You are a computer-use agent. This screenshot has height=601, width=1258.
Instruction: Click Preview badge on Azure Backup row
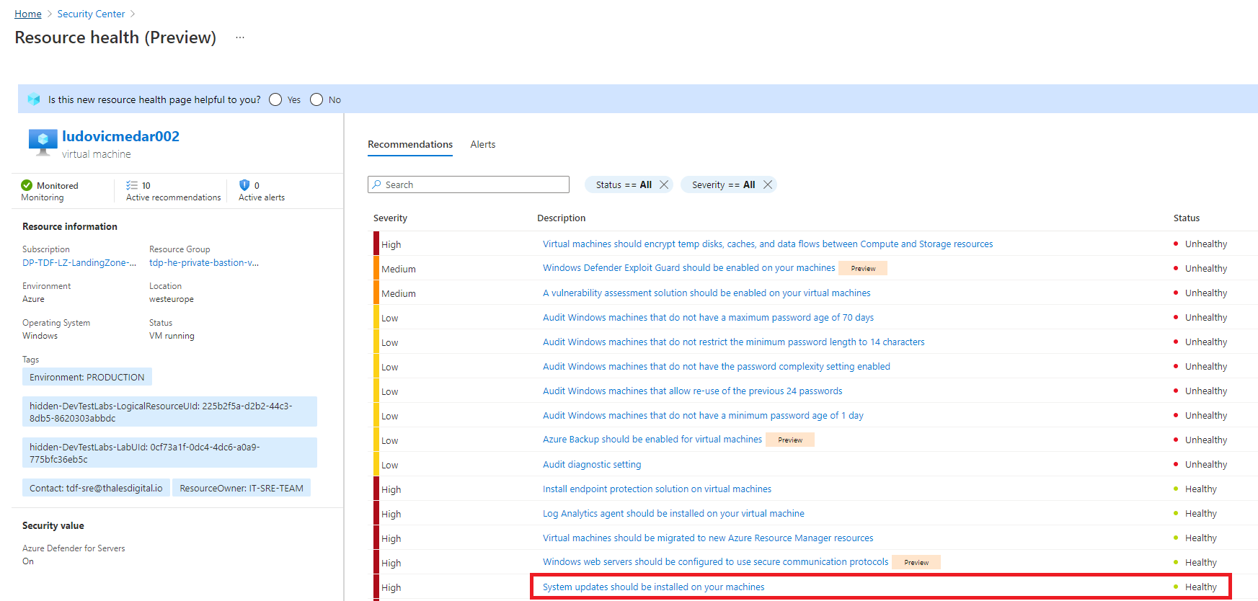click(x=790, y=440)
